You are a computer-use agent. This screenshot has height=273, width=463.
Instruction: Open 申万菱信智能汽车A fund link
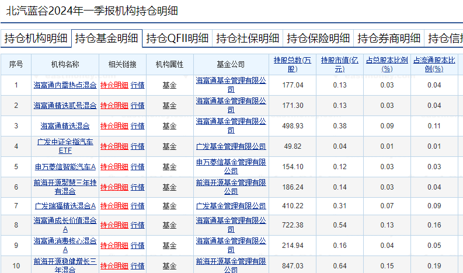coord(65,167)
